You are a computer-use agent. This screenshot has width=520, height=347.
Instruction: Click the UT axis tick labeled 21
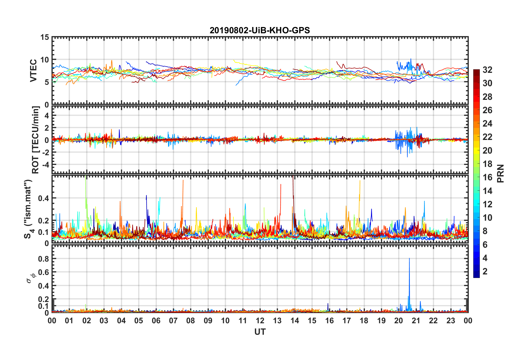point(416,321)
